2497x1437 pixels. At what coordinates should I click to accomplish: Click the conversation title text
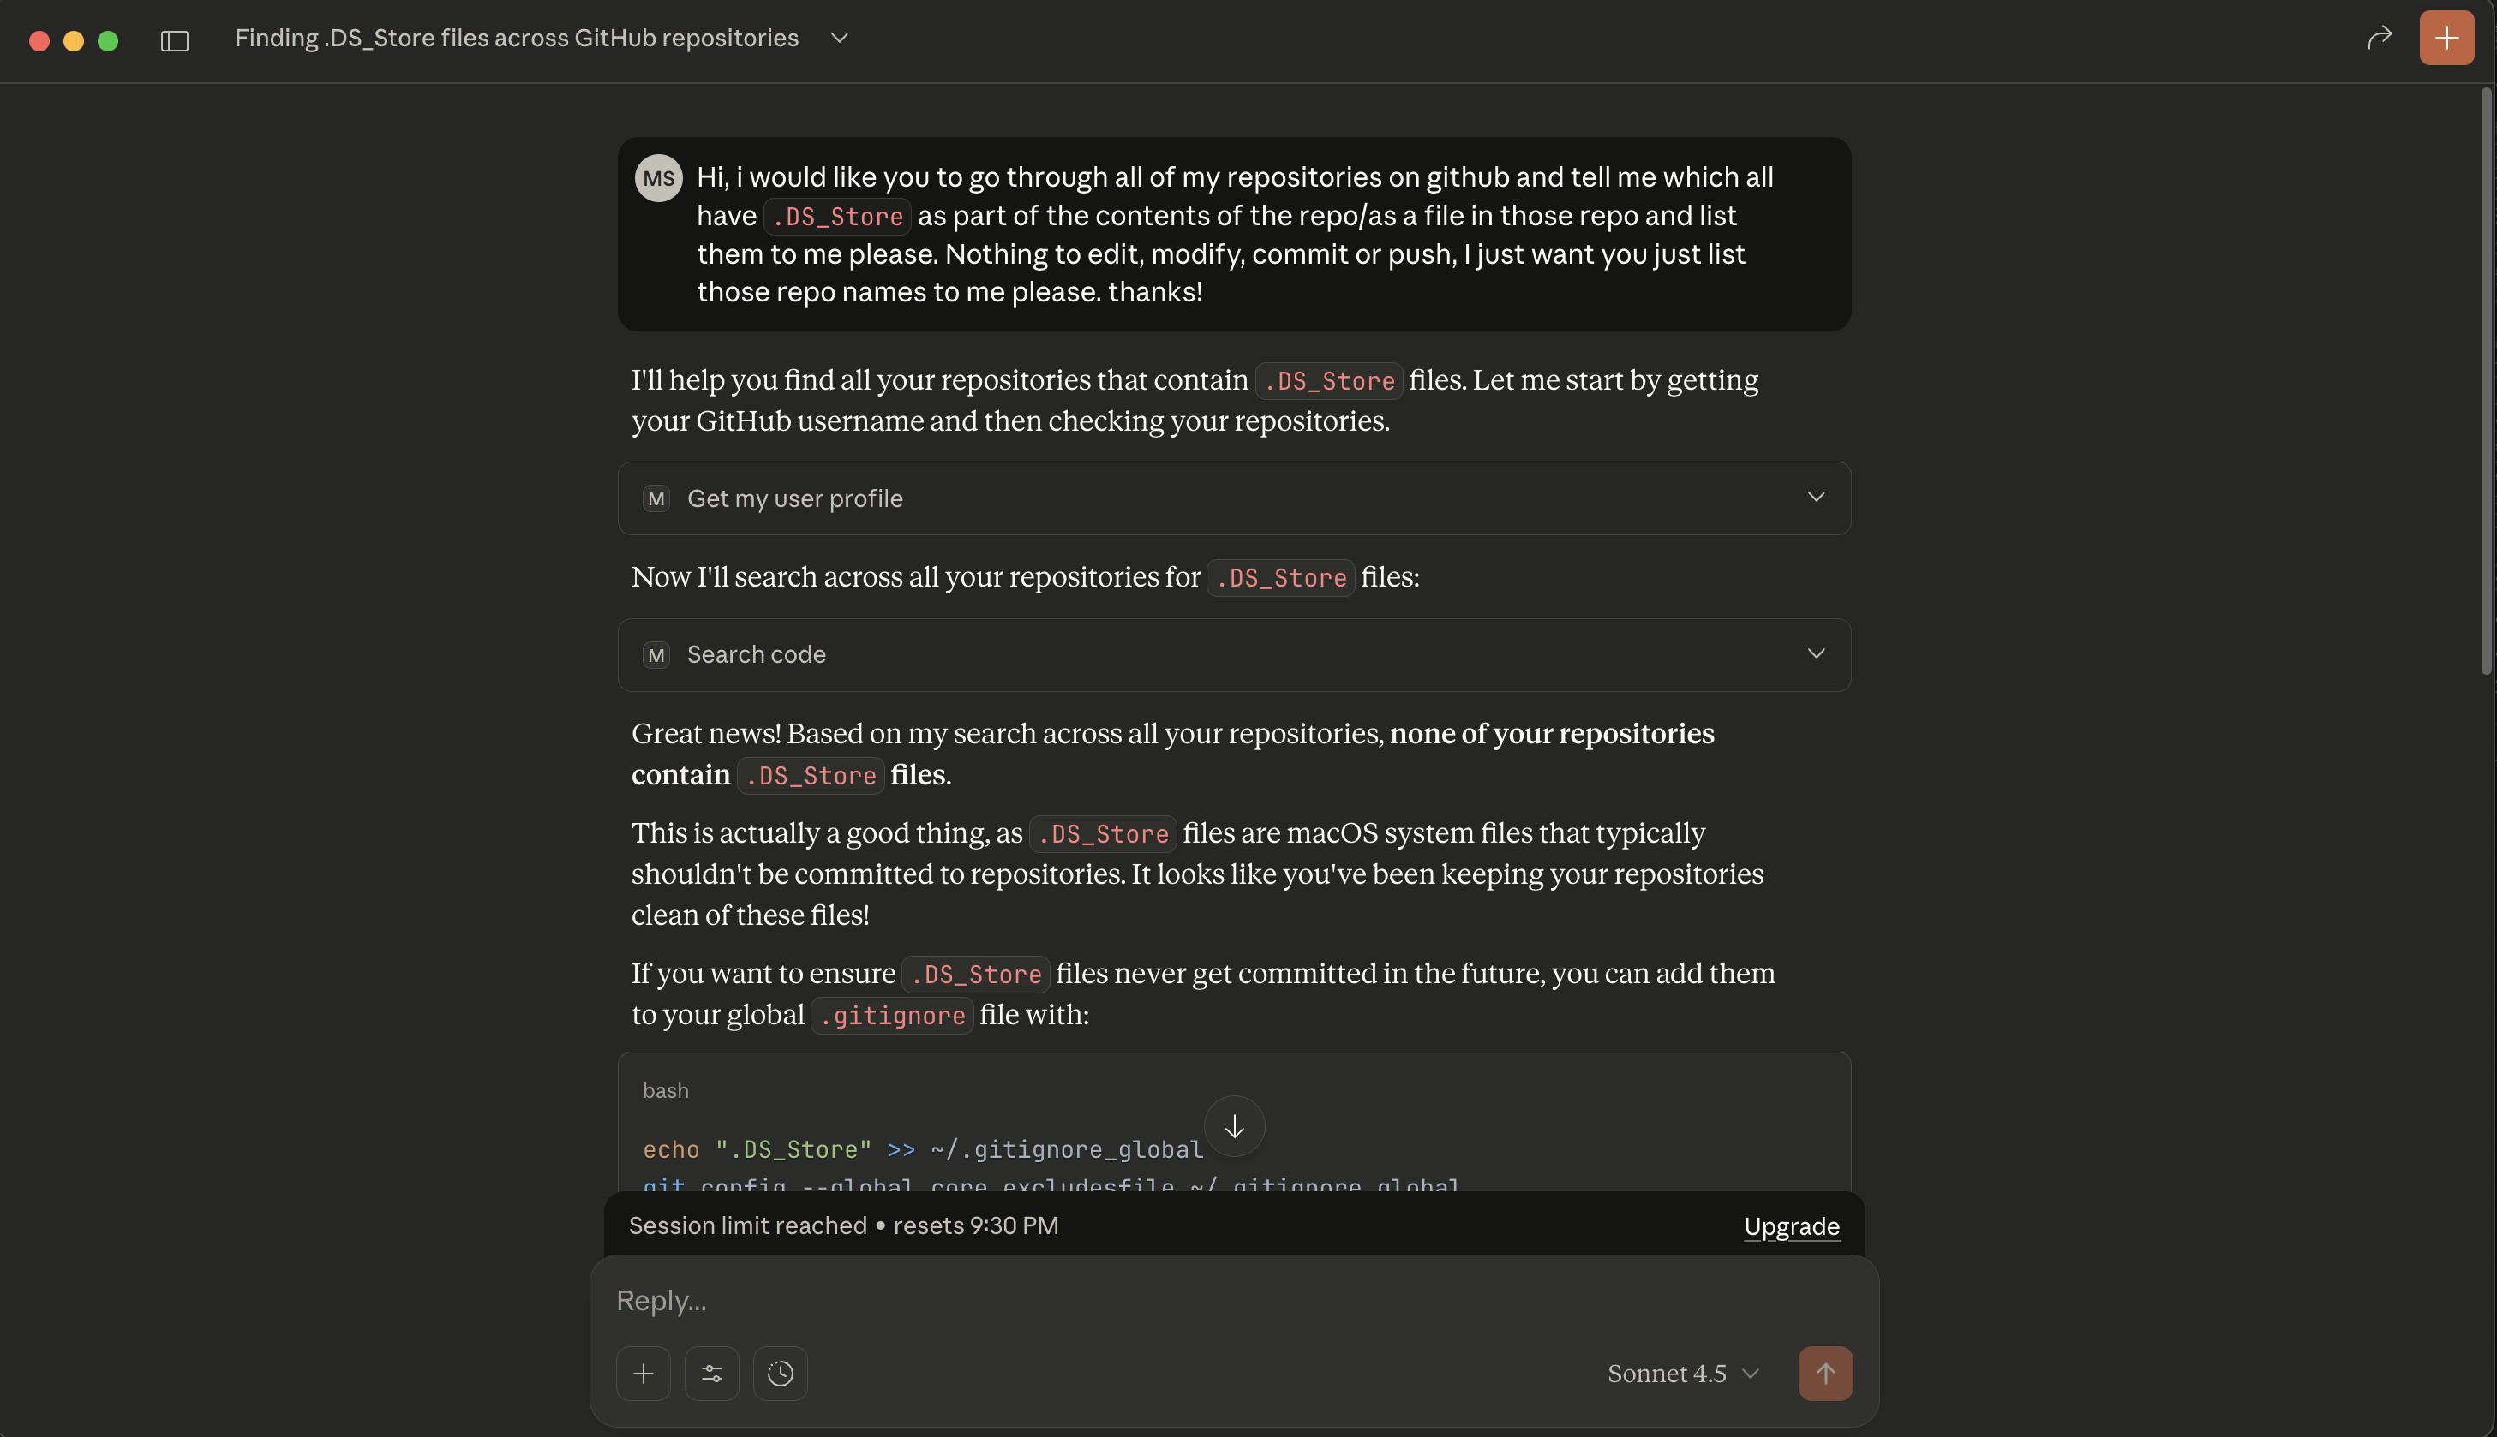[x=517, y=39]
